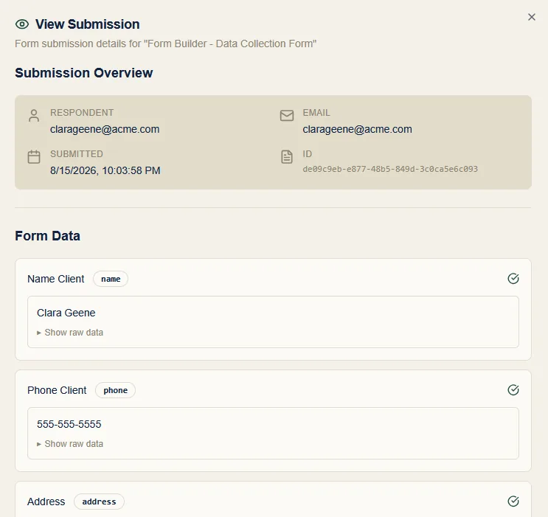Click the RESPONDENT label

[82, 113]
